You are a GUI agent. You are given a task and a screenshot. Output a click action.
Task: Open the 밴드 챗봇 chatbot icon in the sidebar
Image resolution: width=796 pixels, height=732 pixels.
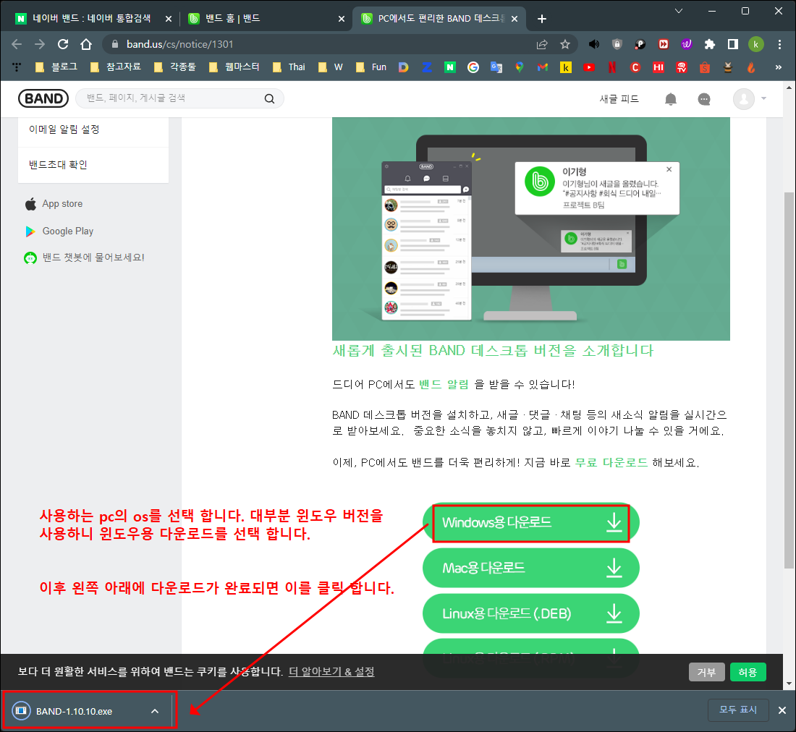click(x=30, y=258)
